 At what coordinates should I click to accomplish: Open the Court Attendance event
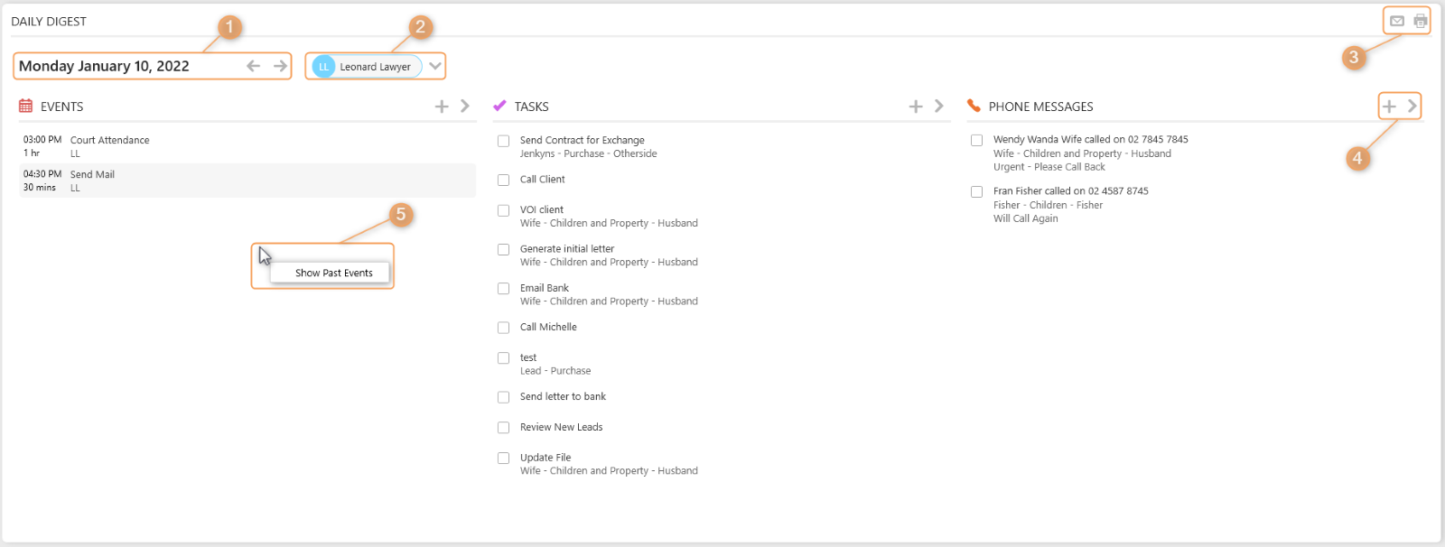click(x=110, y=141)
